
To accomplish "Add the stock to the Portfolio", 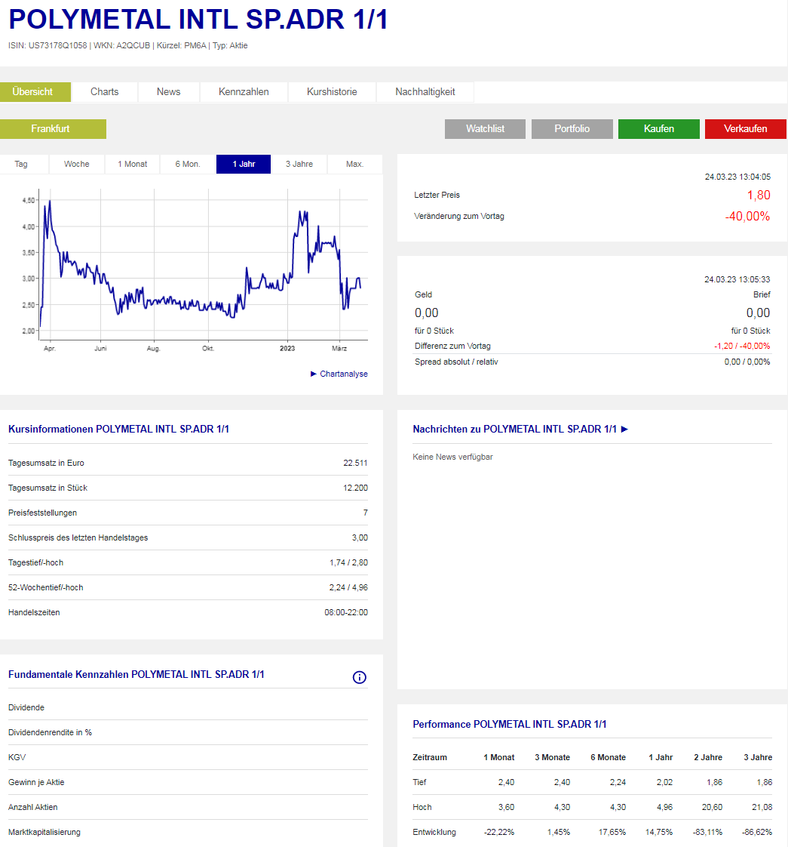I will coord(572,128).
